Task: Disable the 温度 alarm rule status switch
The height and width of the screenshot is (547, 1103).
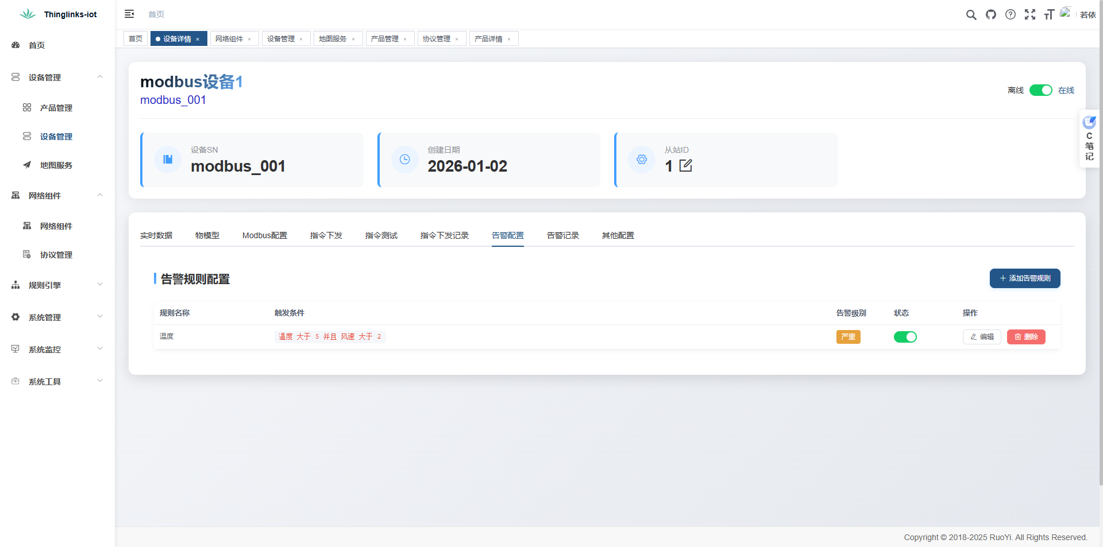Action: 905,337
